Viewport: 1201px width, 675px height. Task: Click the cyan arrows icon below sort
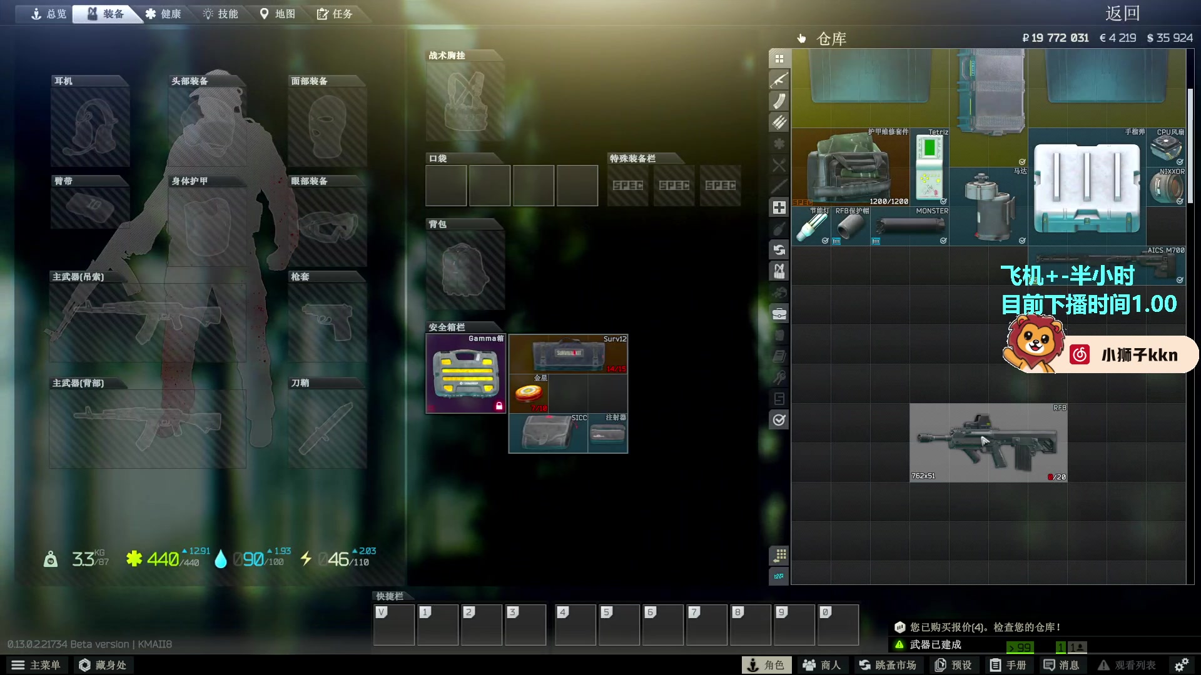(x=779, y=576)
